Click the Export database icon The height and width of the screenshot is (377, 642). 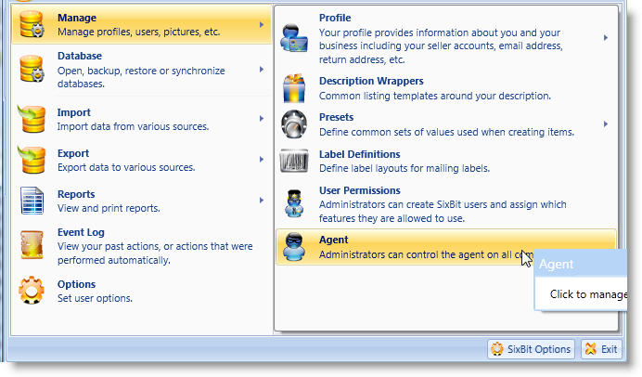point(32,161)
